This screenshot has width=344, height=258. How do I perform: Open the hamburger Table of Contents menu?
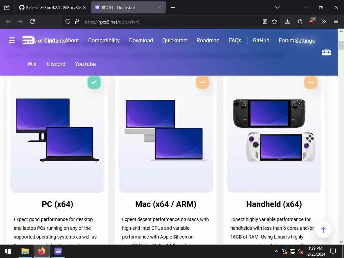coord(12,40)
